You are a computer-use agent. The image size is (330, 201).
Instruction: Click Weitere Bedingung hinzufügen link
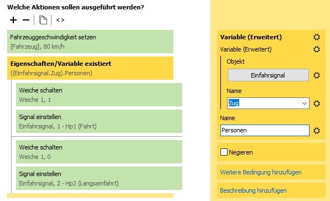point(261,172)
